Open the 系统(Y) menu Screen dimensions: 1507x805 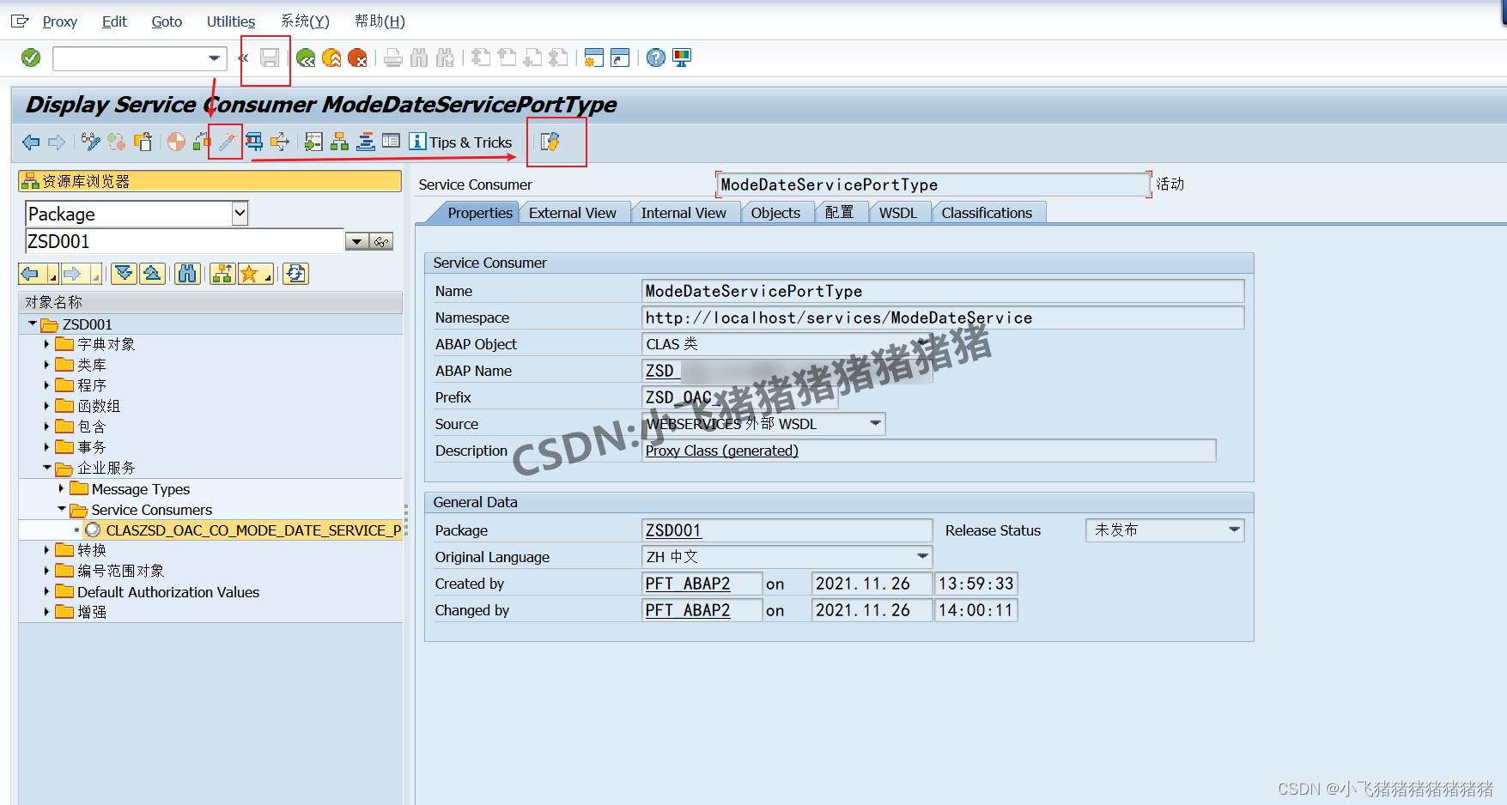click(305, 21)
